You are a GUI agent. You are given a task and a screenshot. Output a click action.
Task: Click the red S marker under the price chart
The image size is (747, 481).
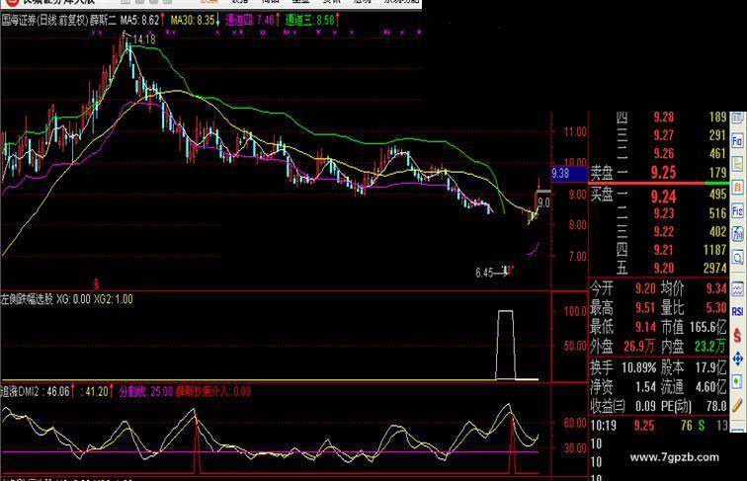96,283
